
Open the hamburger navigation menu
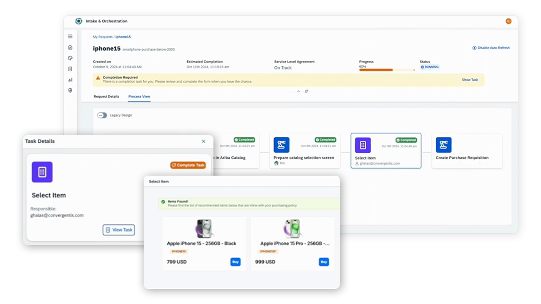70,37
